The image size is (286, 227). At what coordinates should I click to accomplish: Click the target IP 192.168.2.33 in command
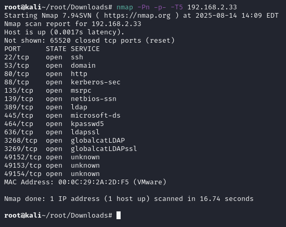pyautogui.click(x=212, y=7)
